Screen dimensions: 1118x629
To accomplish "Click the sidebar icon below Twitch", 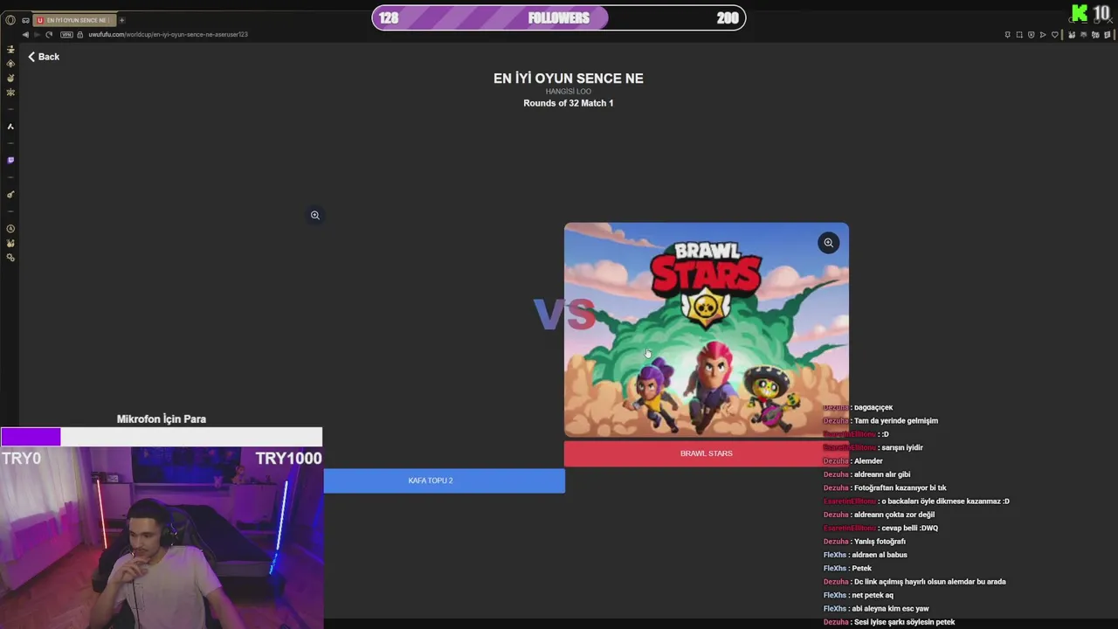I will pyautogui.click(x=10, y=195).
